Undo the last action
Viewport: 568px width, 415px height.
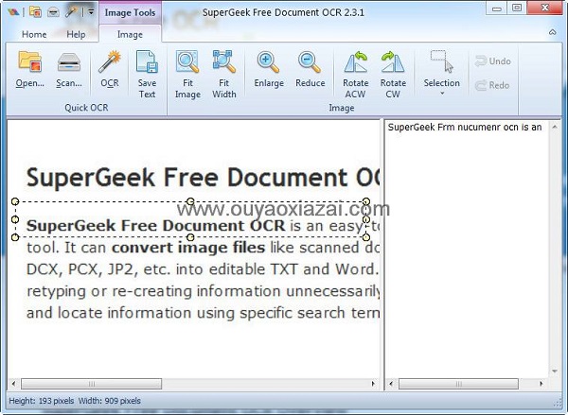pyautogui.click(x=492, y=61)
